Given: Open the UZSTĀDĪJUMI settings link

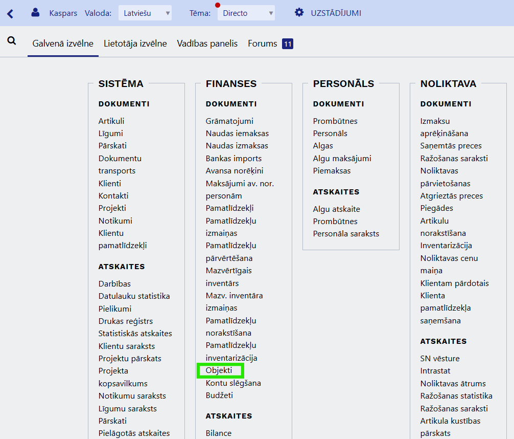Looking at the screenshot, I should pos(336,13).
